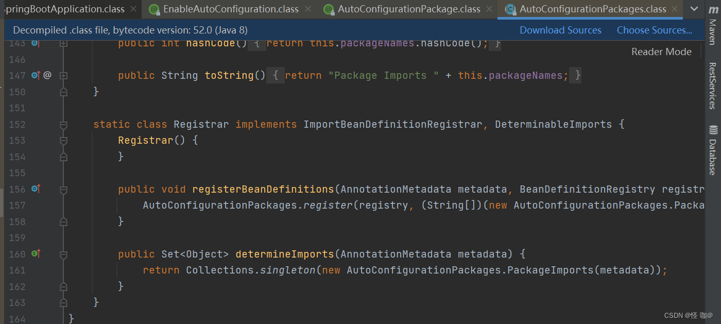Click the Choose Sources link
This screenshot has width=721, height=324.
(654, 30)
